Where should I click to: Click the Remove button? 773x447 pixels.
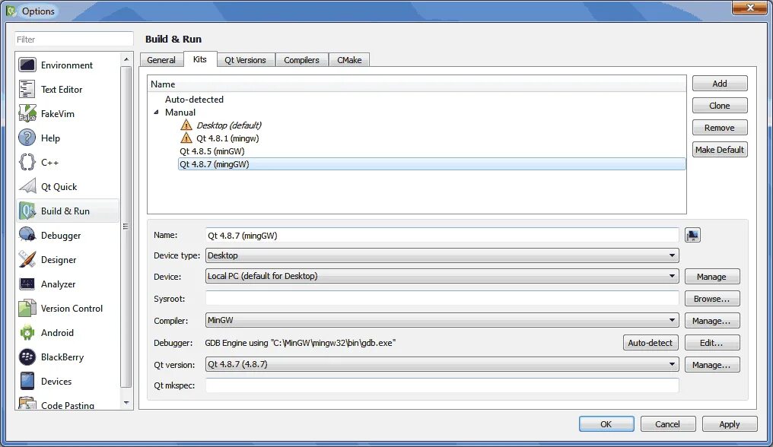pyautogui.click(x=720, y=128)
